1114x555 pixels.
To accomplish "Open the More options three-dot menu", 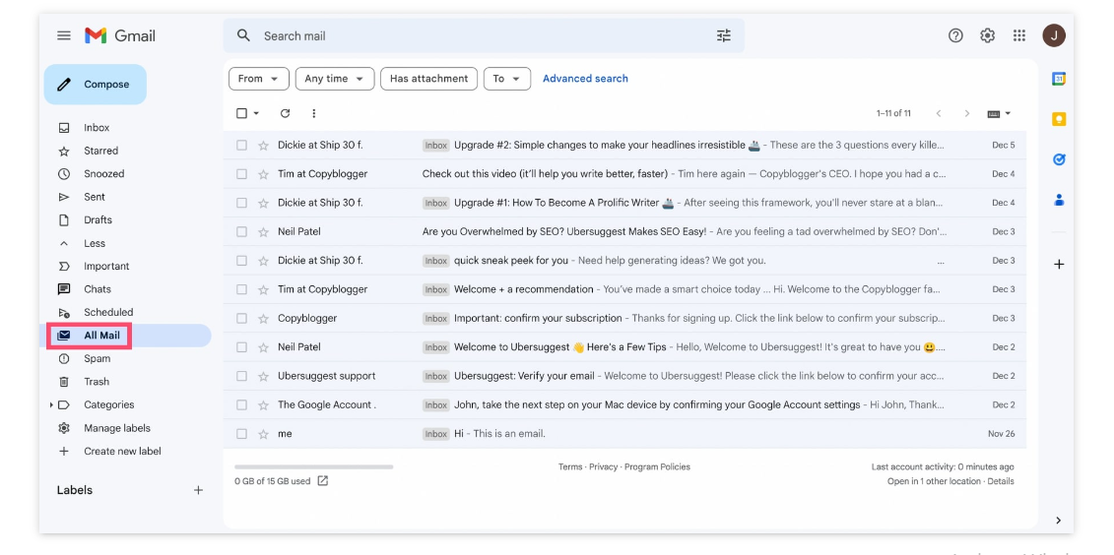I will (313, 113).
